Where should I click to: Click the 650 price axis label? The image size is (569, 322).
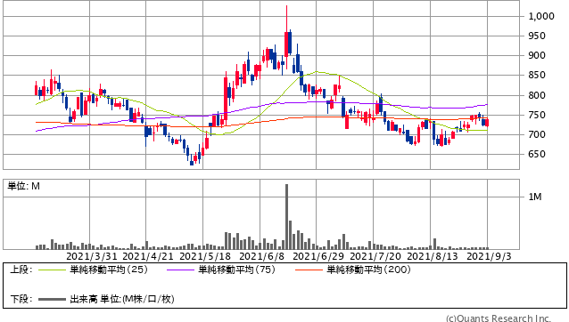click(537, 154)
